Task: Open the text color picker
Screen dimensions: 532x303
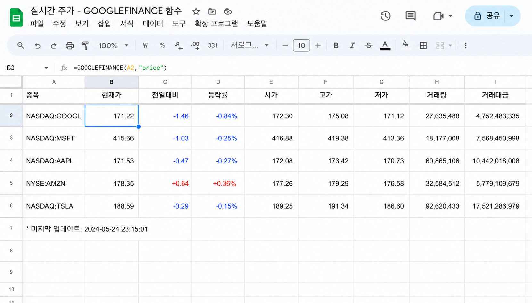Action: coord(385,45)
